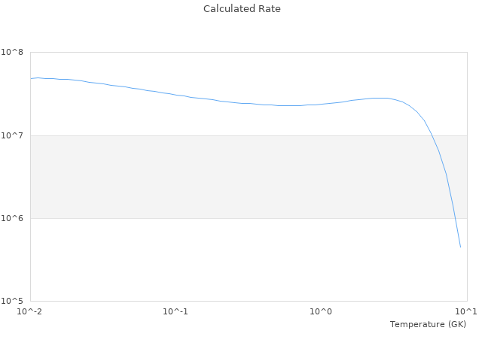
Task: Click the blue curve where it crosses the 10^6 gridline
Action: tap(454, 218)
